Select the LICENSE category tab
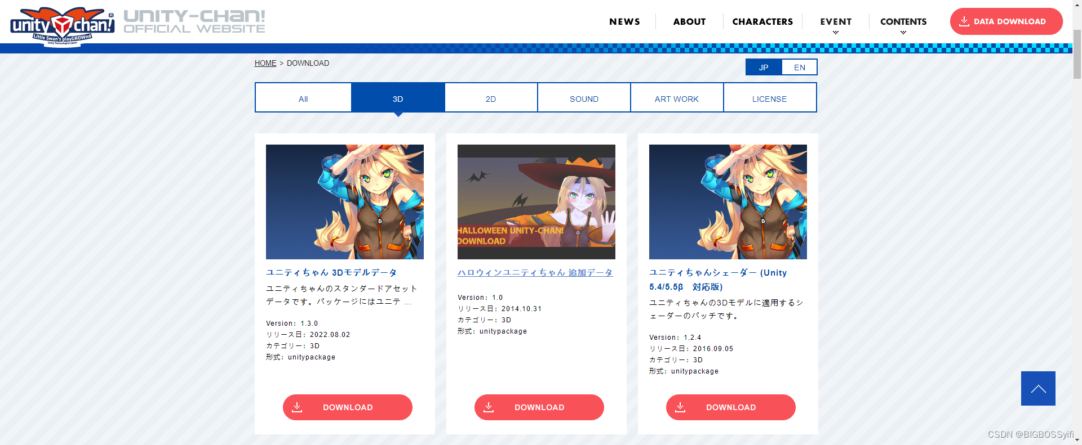This screenshot has height=445, width=1082. click(770, 98)
